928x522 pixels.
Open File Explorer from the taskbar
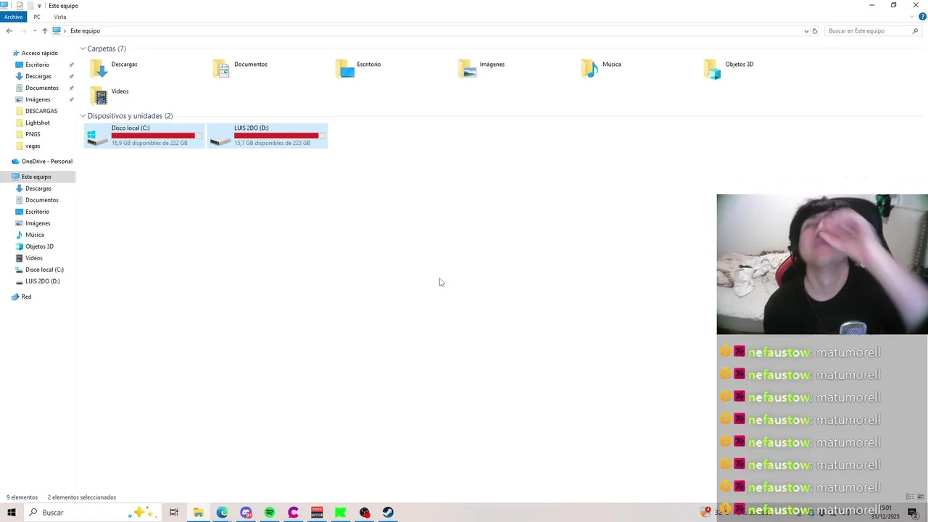(198, 513)
